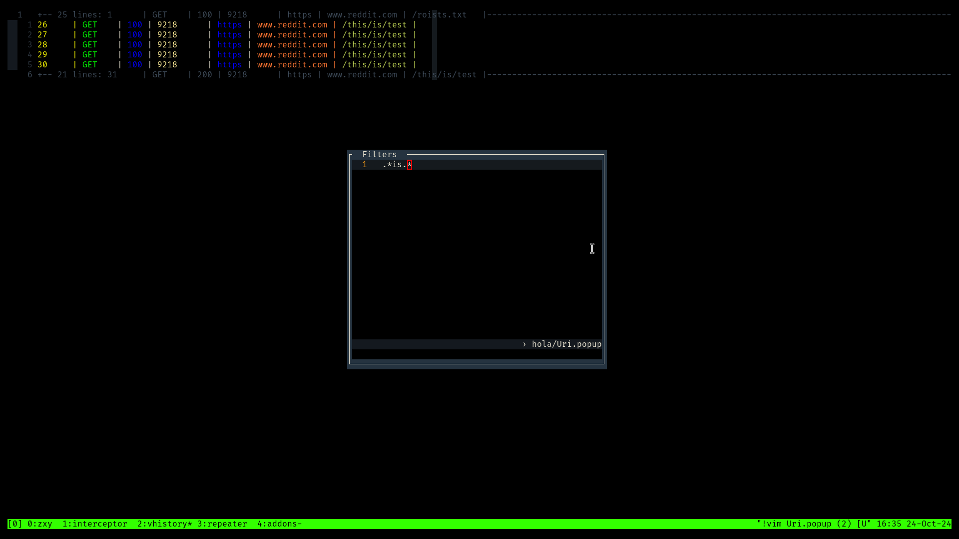Viewport: 959px width, 539px height.
Task: Expand the folded 25 lines row
Action: (x=75, y=15)
